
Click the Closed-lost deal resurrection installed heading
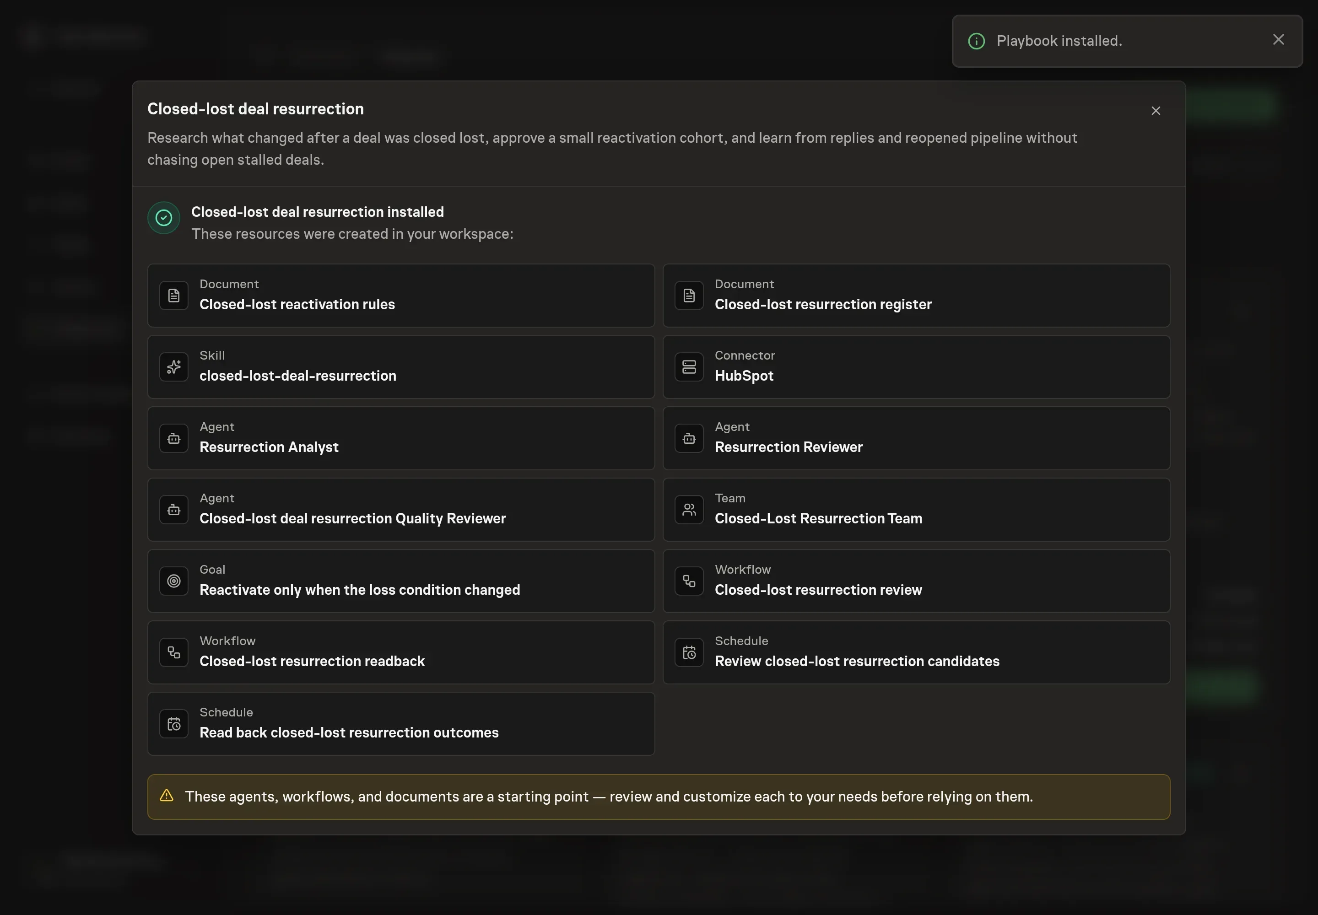tap(317, 212)
